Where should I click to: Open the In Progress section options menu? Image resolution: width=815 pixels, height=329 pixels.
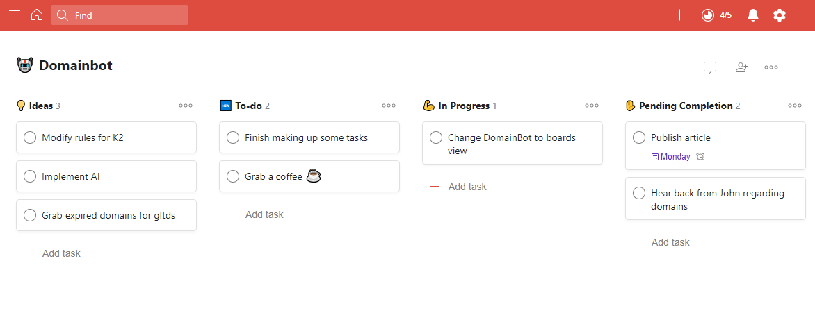[x=592, y=106]
